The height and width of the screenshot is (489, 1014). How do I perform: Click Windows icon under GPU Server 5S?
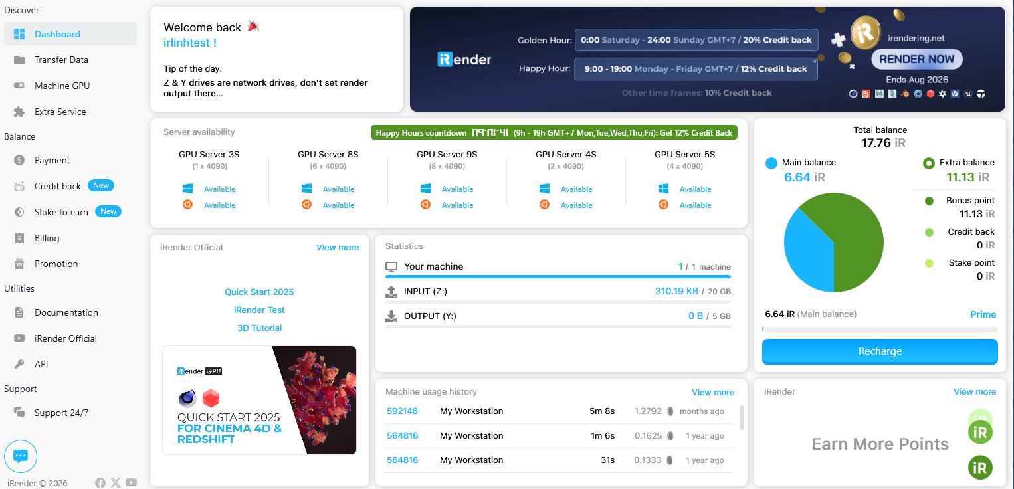click(x=663, y=189)
